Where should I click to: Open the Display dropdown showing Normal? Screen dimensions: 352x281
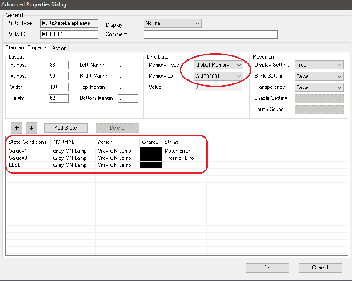point(173,23)
